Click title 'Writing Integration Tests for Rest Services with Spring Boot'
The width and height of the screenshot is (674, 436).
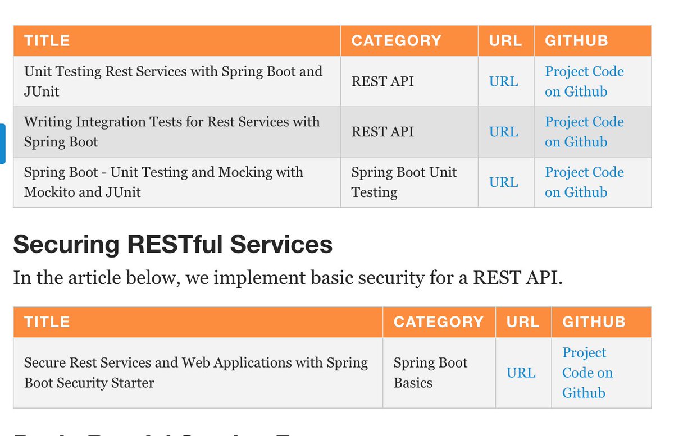[172, 132]
